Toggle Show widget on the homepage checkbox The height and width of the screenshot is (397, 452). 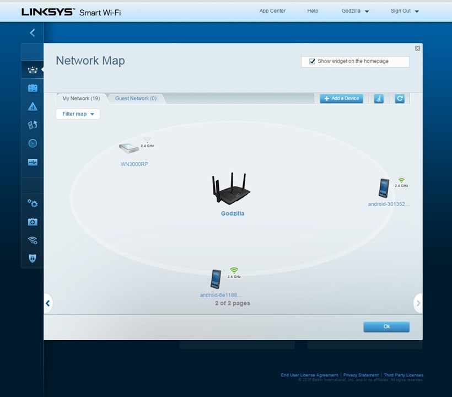point(312,61)
